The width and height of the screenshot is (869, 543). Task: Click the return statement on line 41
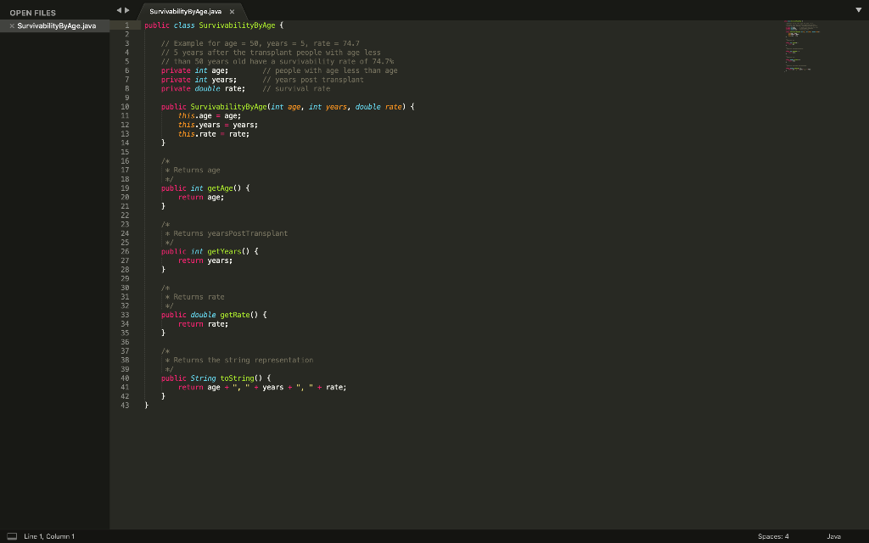[x=262, y=387]
